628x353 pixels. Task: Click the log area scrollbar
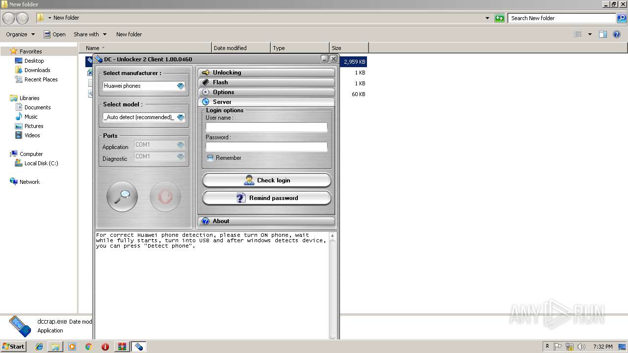(333, 285)
